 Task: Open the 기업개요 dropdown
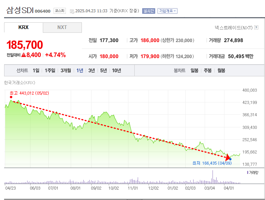167,11
